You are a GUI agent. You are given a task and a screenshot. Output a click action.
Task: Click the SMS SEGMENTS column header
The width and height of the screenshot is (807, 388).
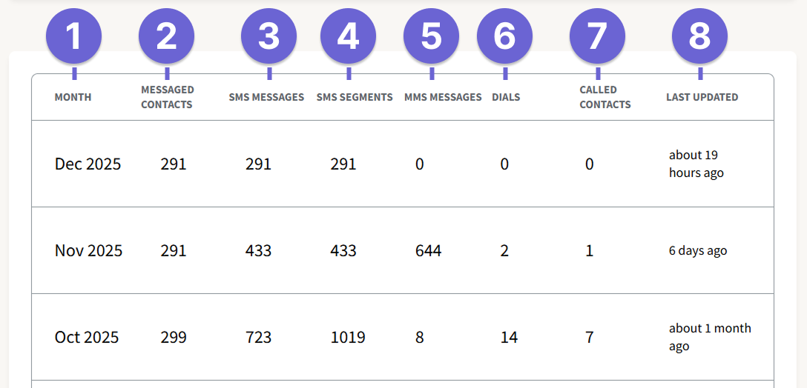click(355, 97)
